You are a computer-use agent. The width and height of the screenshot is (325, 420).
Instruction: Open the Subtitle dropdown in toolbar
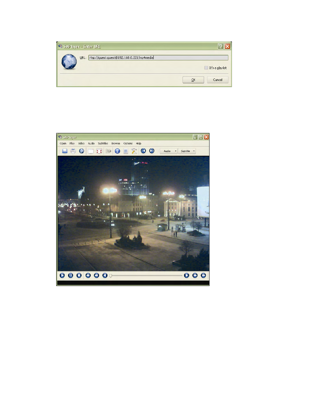click(187, 151)
